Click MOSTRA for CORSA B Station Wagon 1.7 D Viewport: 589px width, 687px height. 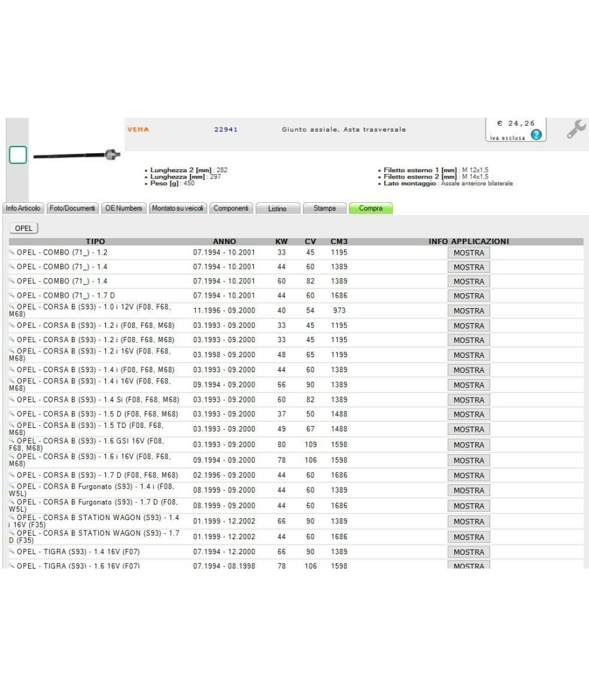pyautogui.click(x=469, y=537)
